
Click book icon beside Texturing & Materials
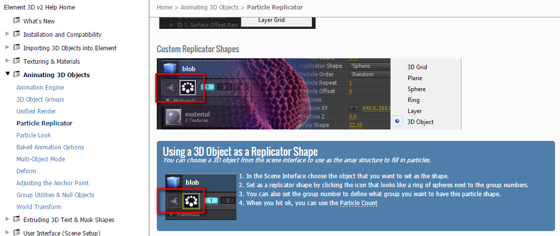(16, 61)
